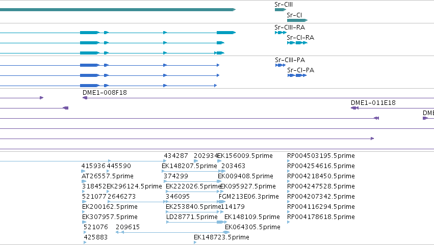Click the Sr-CIII-RA transcript glyph
This screenshot has height=245, width=434.
point(280,33)
